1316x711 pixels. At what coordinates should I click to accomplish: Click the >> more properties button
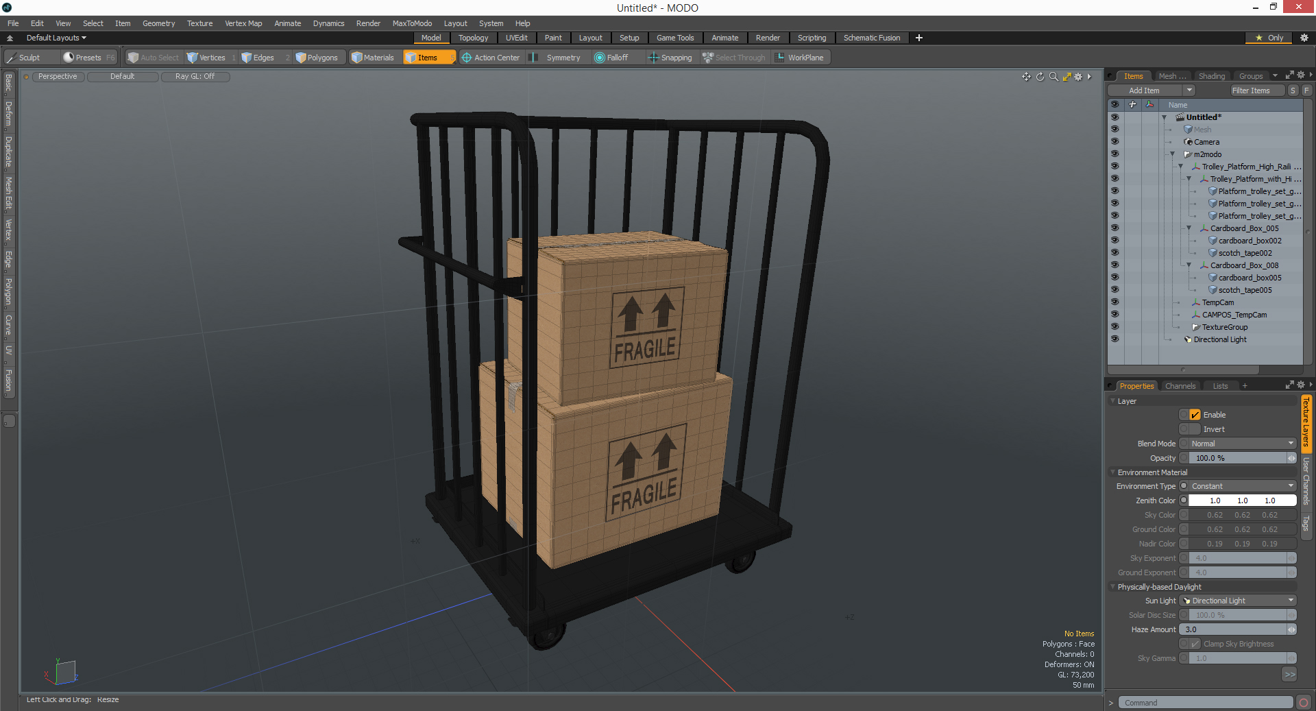pyautogui.click(x=1289, y=675)
